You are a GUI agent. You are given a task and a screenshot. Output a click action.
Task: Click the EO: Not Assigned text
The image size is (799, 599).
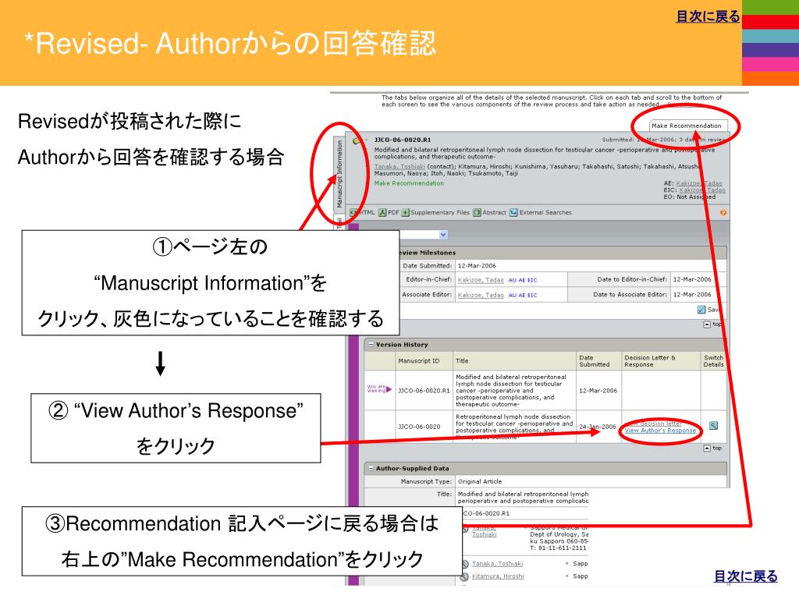coord(690,197)
